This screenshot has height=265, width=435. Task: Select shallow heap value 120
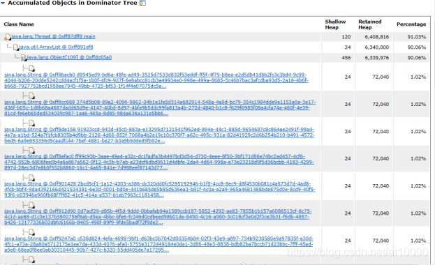(x=346, y=37)
